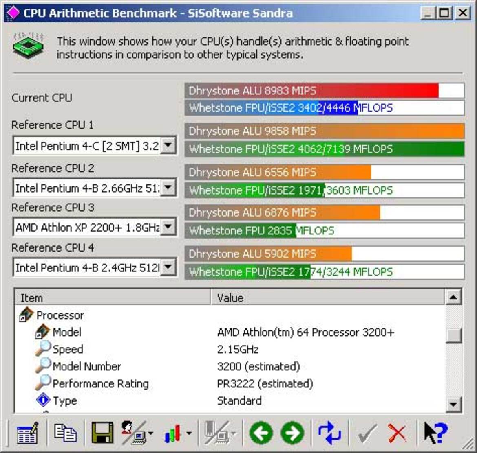Click the Intel Pentium 4-C combo box text
477x453 pixels.
pos(87,146)
